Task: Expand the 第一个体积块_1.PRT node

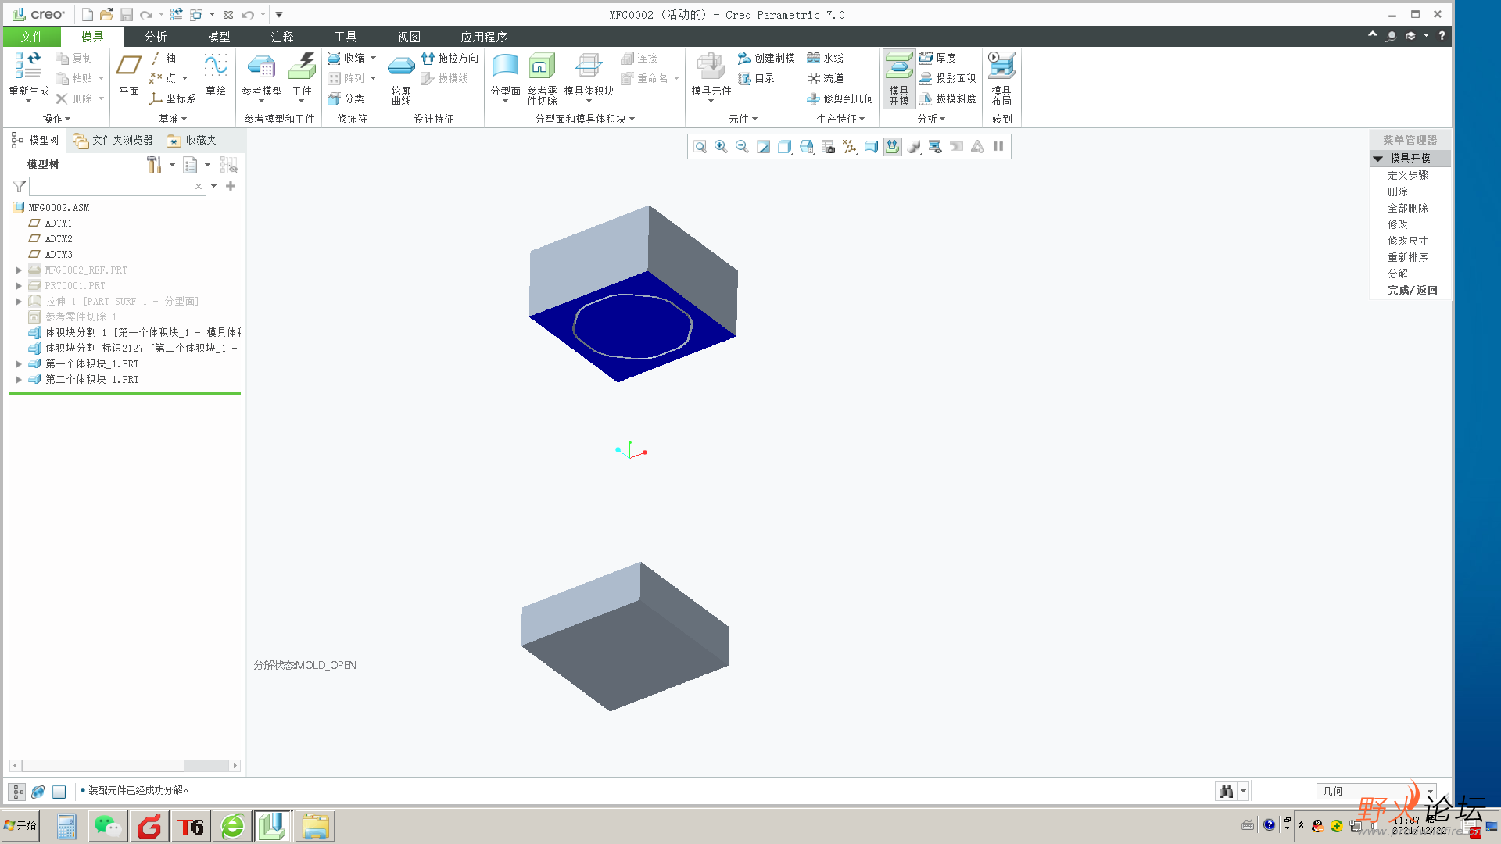Action: (18, 364)
